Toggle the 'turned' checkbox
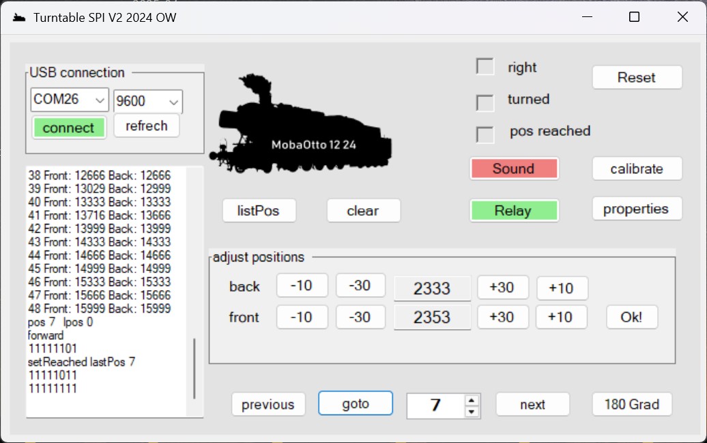Screen dimensions: 707x443 click(485, 103)
